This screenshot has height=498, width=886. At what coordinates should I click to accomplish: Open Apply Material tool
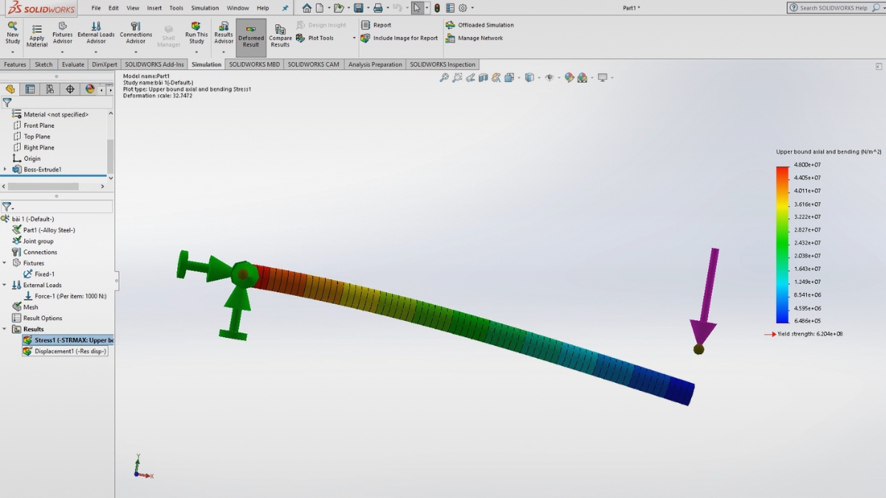(37, 35)
